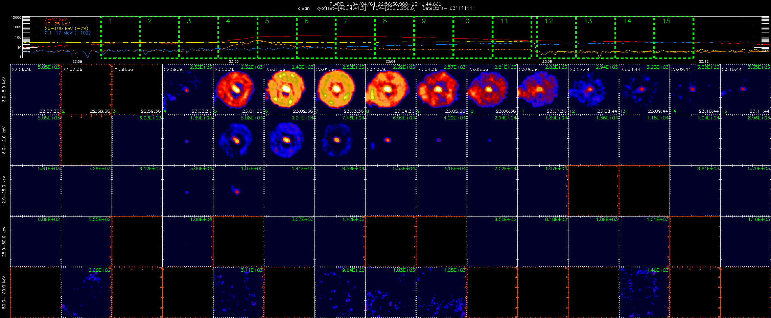The height and width of the screenshot is (318, 771).
Task: Open the 3.0-6.0 keV image starting 23:01:36
Action: pos(289,89)
